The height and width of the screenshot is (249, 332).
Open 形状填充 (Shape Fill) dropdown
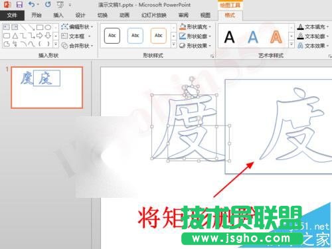pyautogui.click(x=195, y=27)
